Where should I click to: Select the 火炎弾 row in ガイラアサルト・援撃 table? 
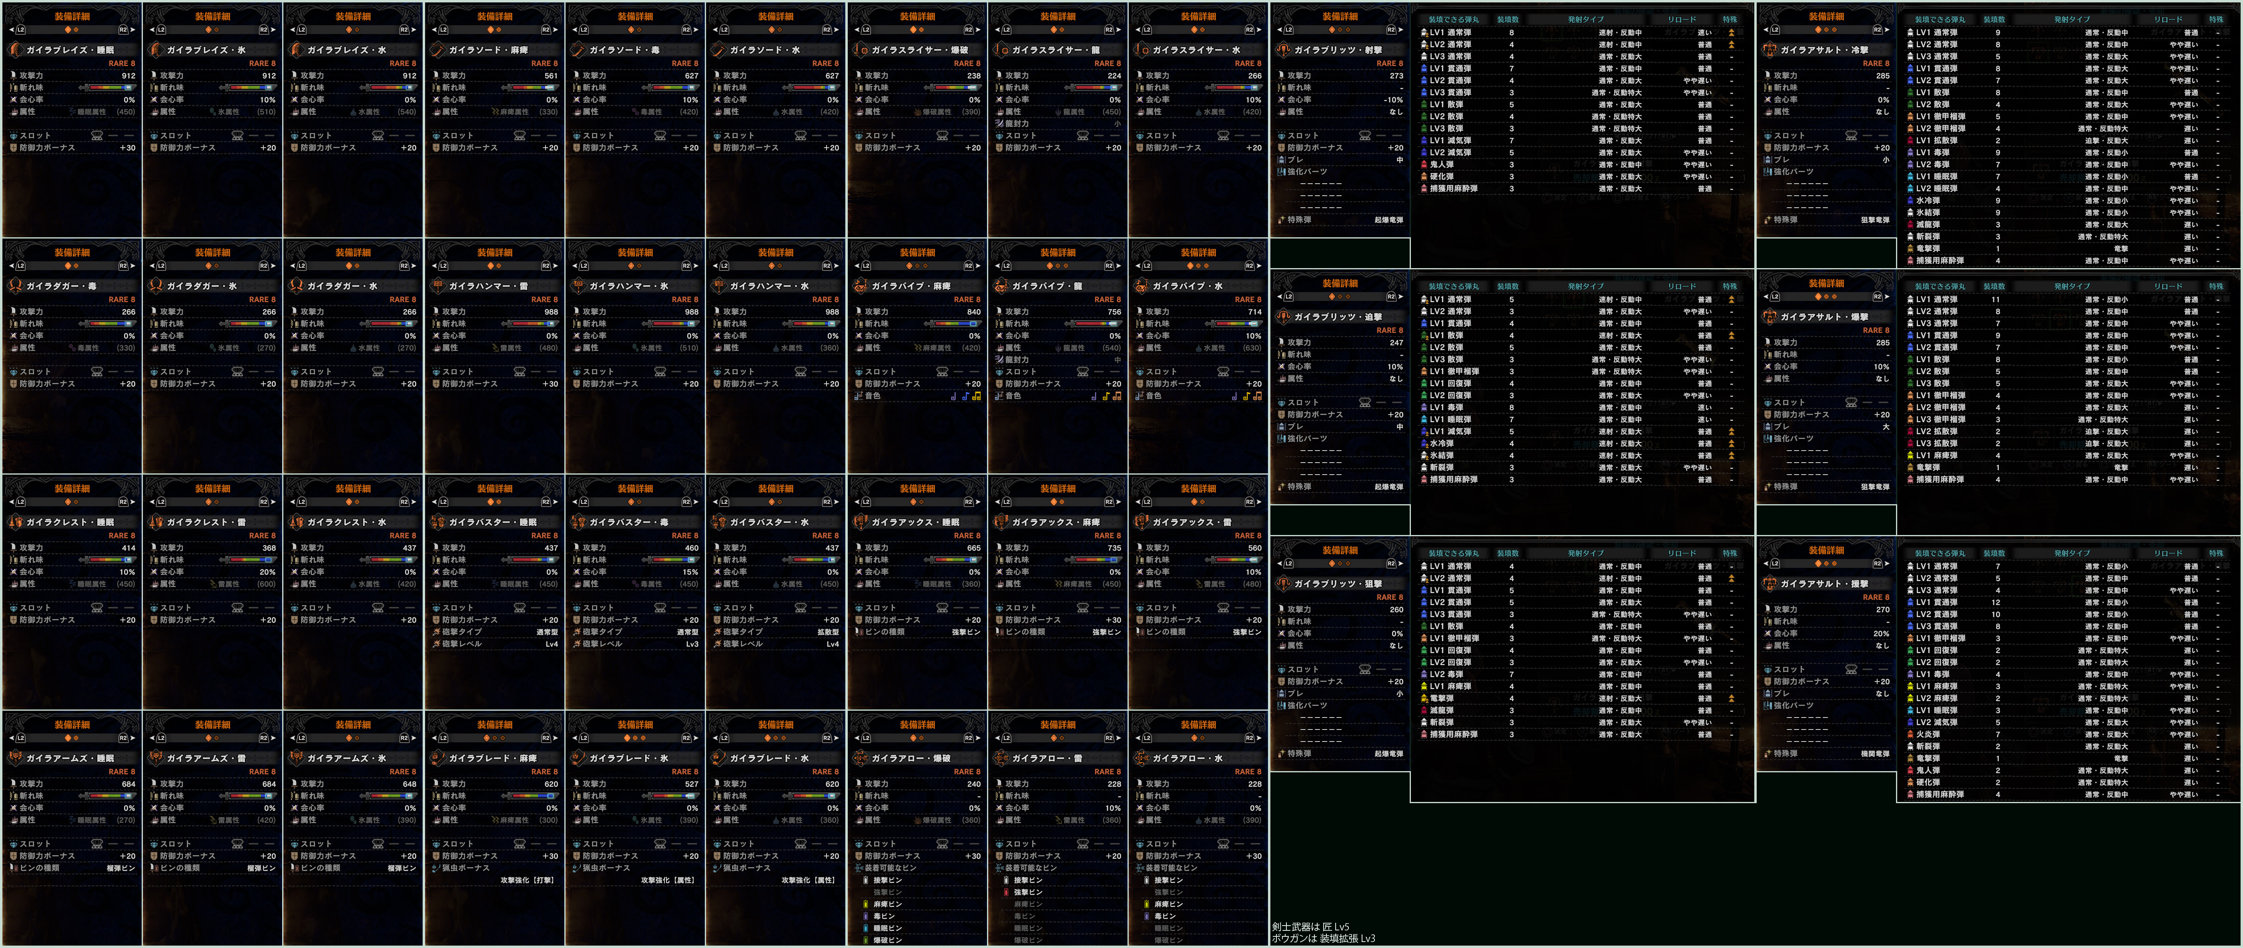(x=2068, y=735)
